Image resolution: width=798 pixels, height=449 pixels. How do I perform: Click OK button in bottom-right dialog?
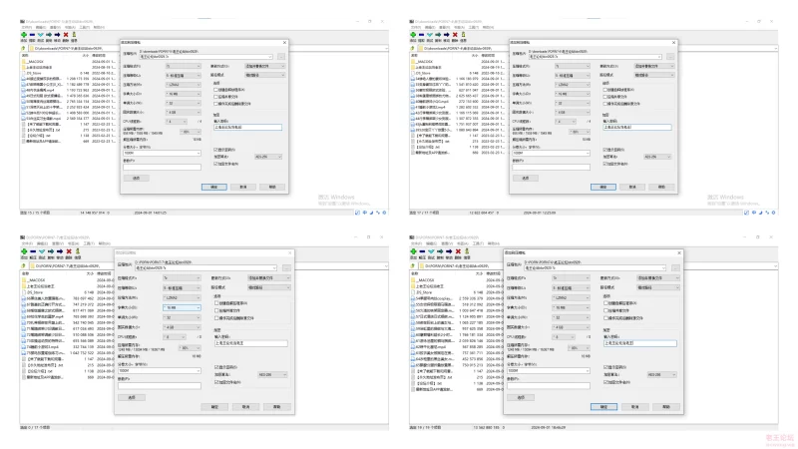point(604,407)
